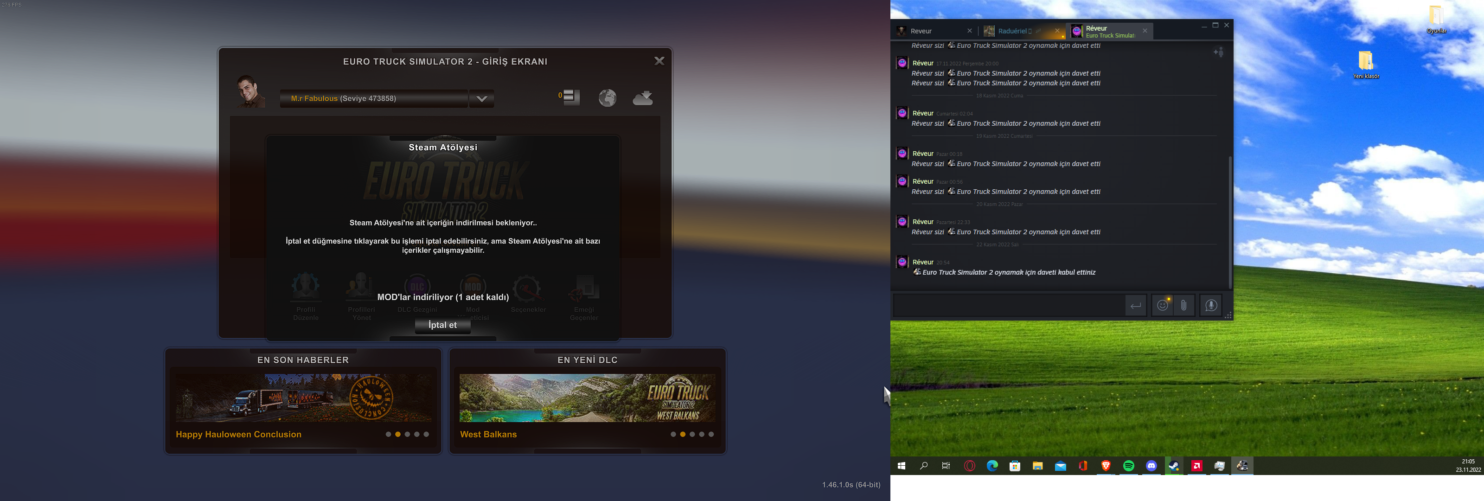Image resolution: width=1484 pixels, height=501 pixels.
Task: Select the third news carousel dot
Action: [x=407, y=435]
